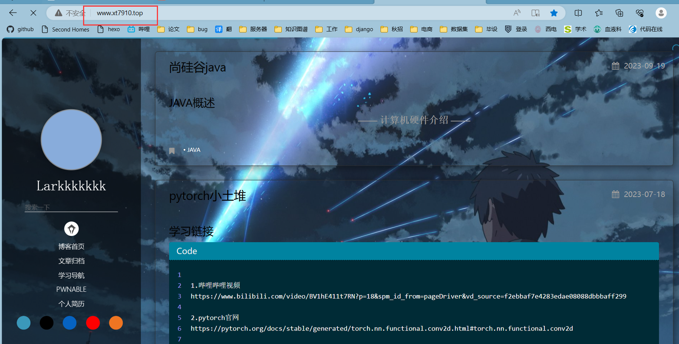Image resolution: width=679 pixels, height=344 pixels.
Task: Expand the 秋招 bookmark folder
Action: (x=392, y=29)
